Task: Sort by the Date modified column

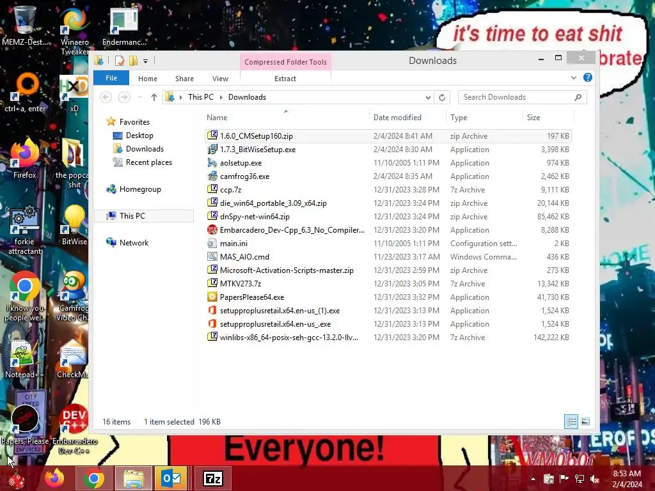Action: click(x=407, y=118)
